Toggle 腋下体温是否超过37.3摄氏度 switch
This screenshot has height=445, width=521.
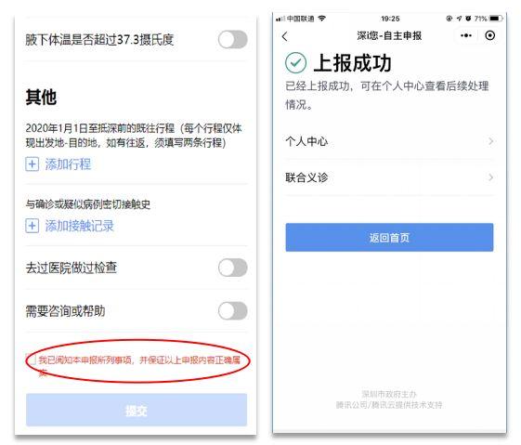[232, 40]
